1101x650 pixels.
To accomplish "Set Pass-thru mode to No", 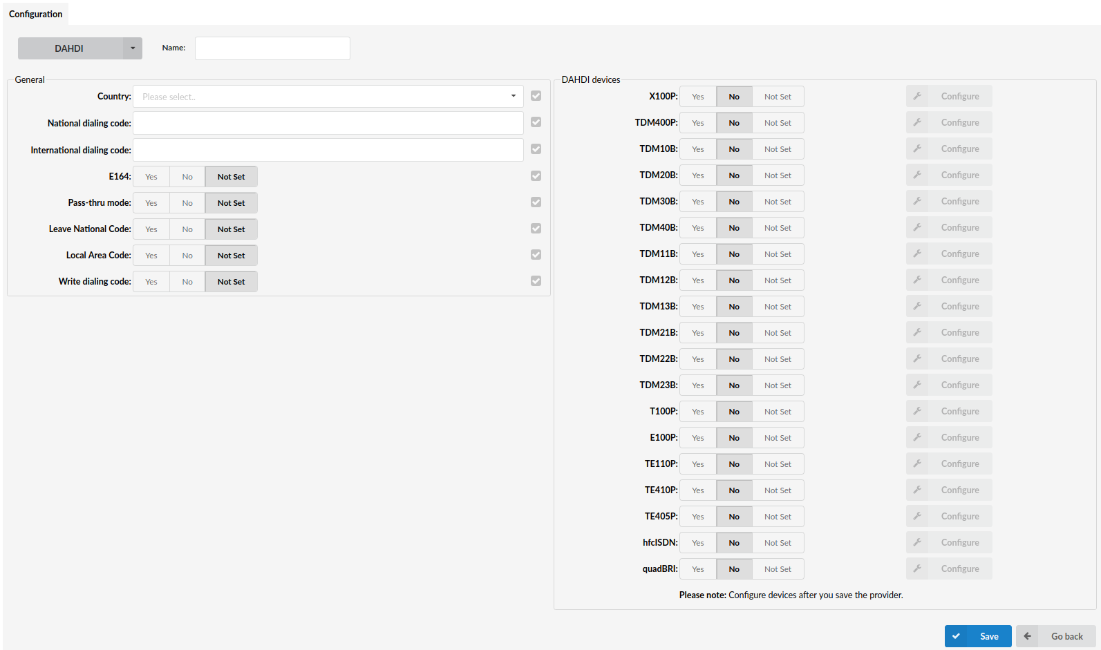I will (x=187, y=203).
